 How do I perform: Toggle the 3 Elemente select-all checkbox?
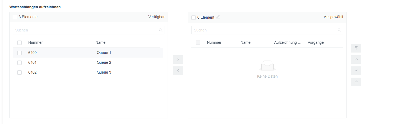[15, 17]
